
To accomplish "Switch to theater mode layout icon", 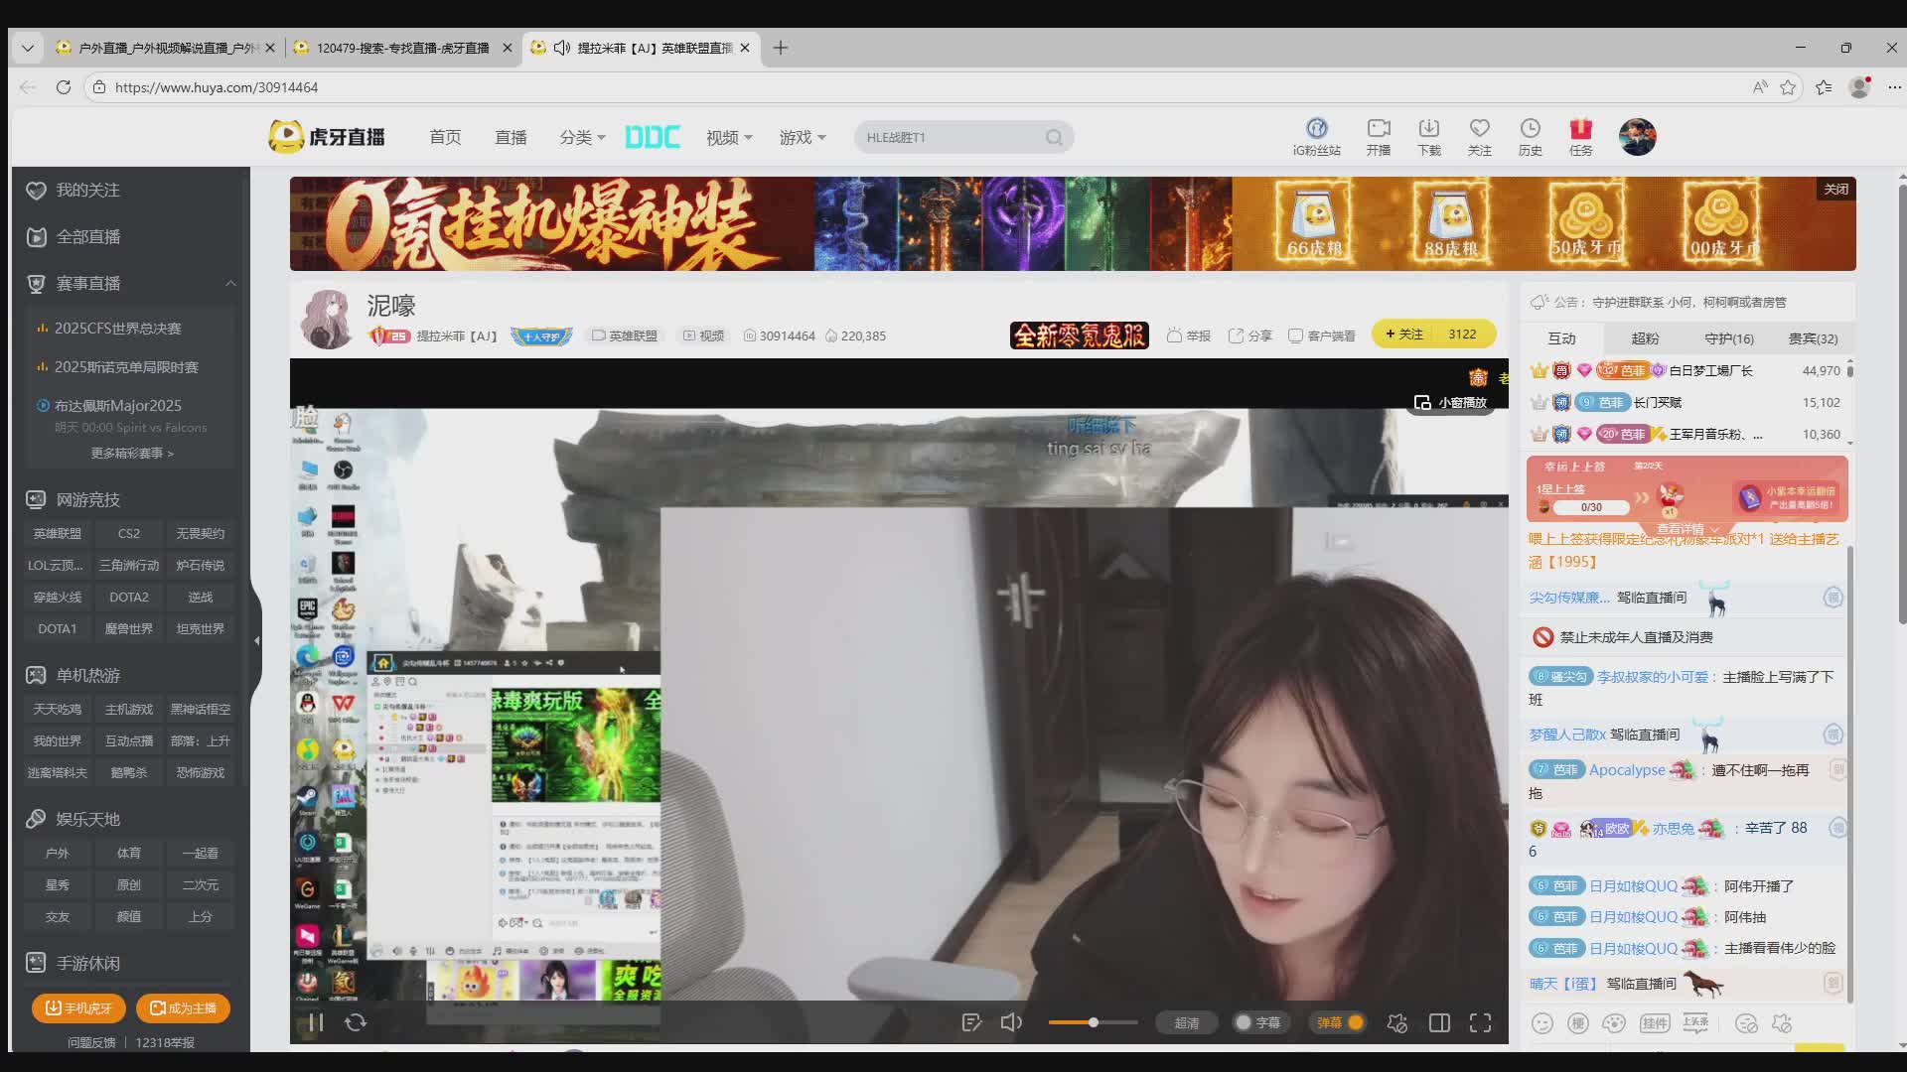I will point(1439,1022).
